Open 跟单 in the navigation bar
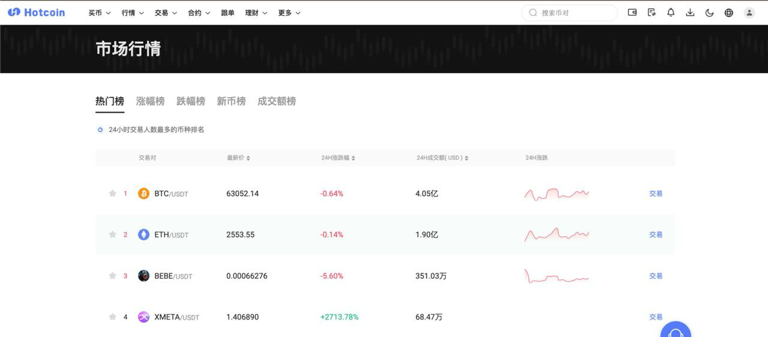This screenshot has height=337, width=768. pyautogui.click(x=227, y=13)
